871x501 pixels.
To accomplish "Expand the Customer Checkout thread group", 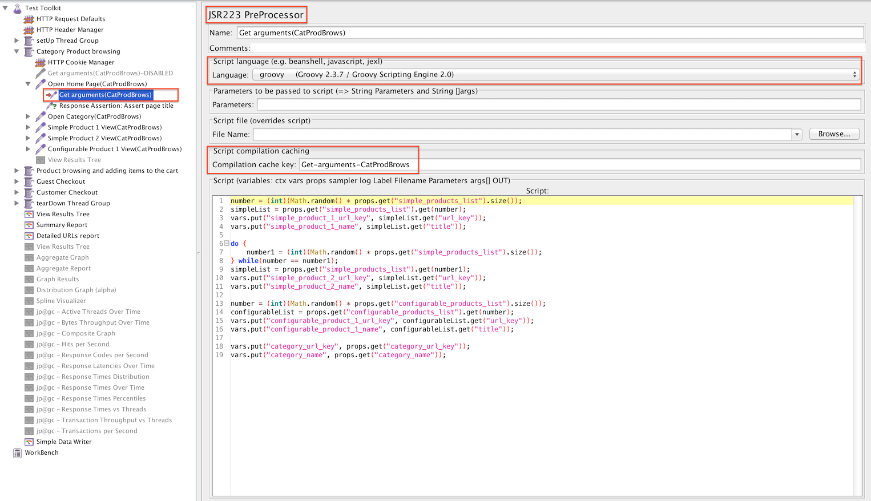I will [x=17, y=192].
